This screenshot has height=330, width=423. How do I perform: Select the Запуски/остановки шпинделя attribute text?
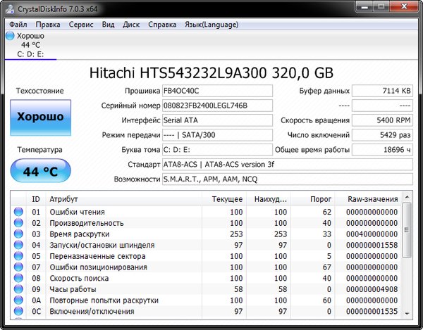(102, 245)
